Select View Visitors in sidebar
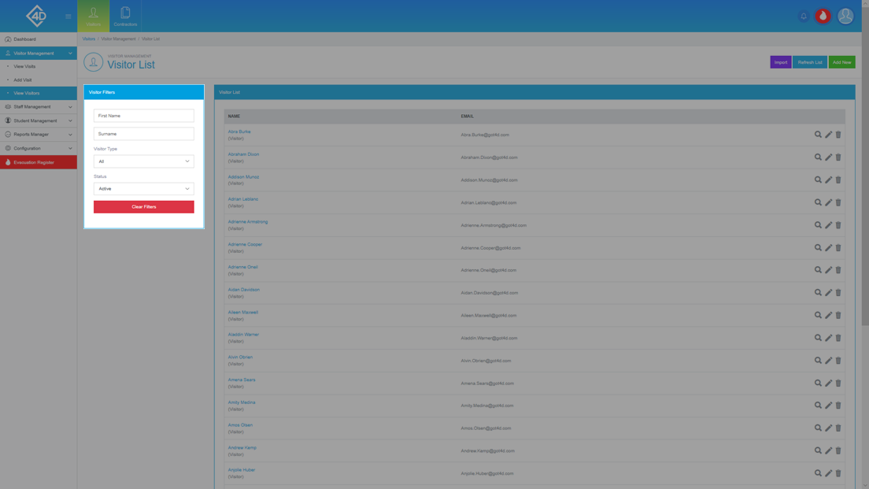The width and height of the screenshot is (869, 489). [x=39, y=93]
